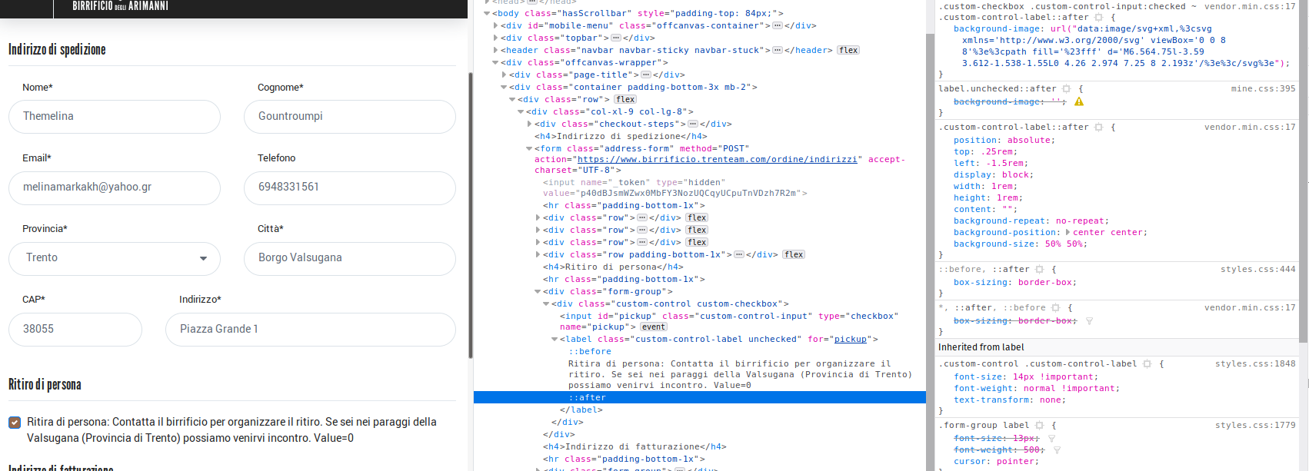This screenshot has height=471, width=1309.
Task: Click filter icon beside overridden font-weight: 500
Action: click(x=1057, y=450)
